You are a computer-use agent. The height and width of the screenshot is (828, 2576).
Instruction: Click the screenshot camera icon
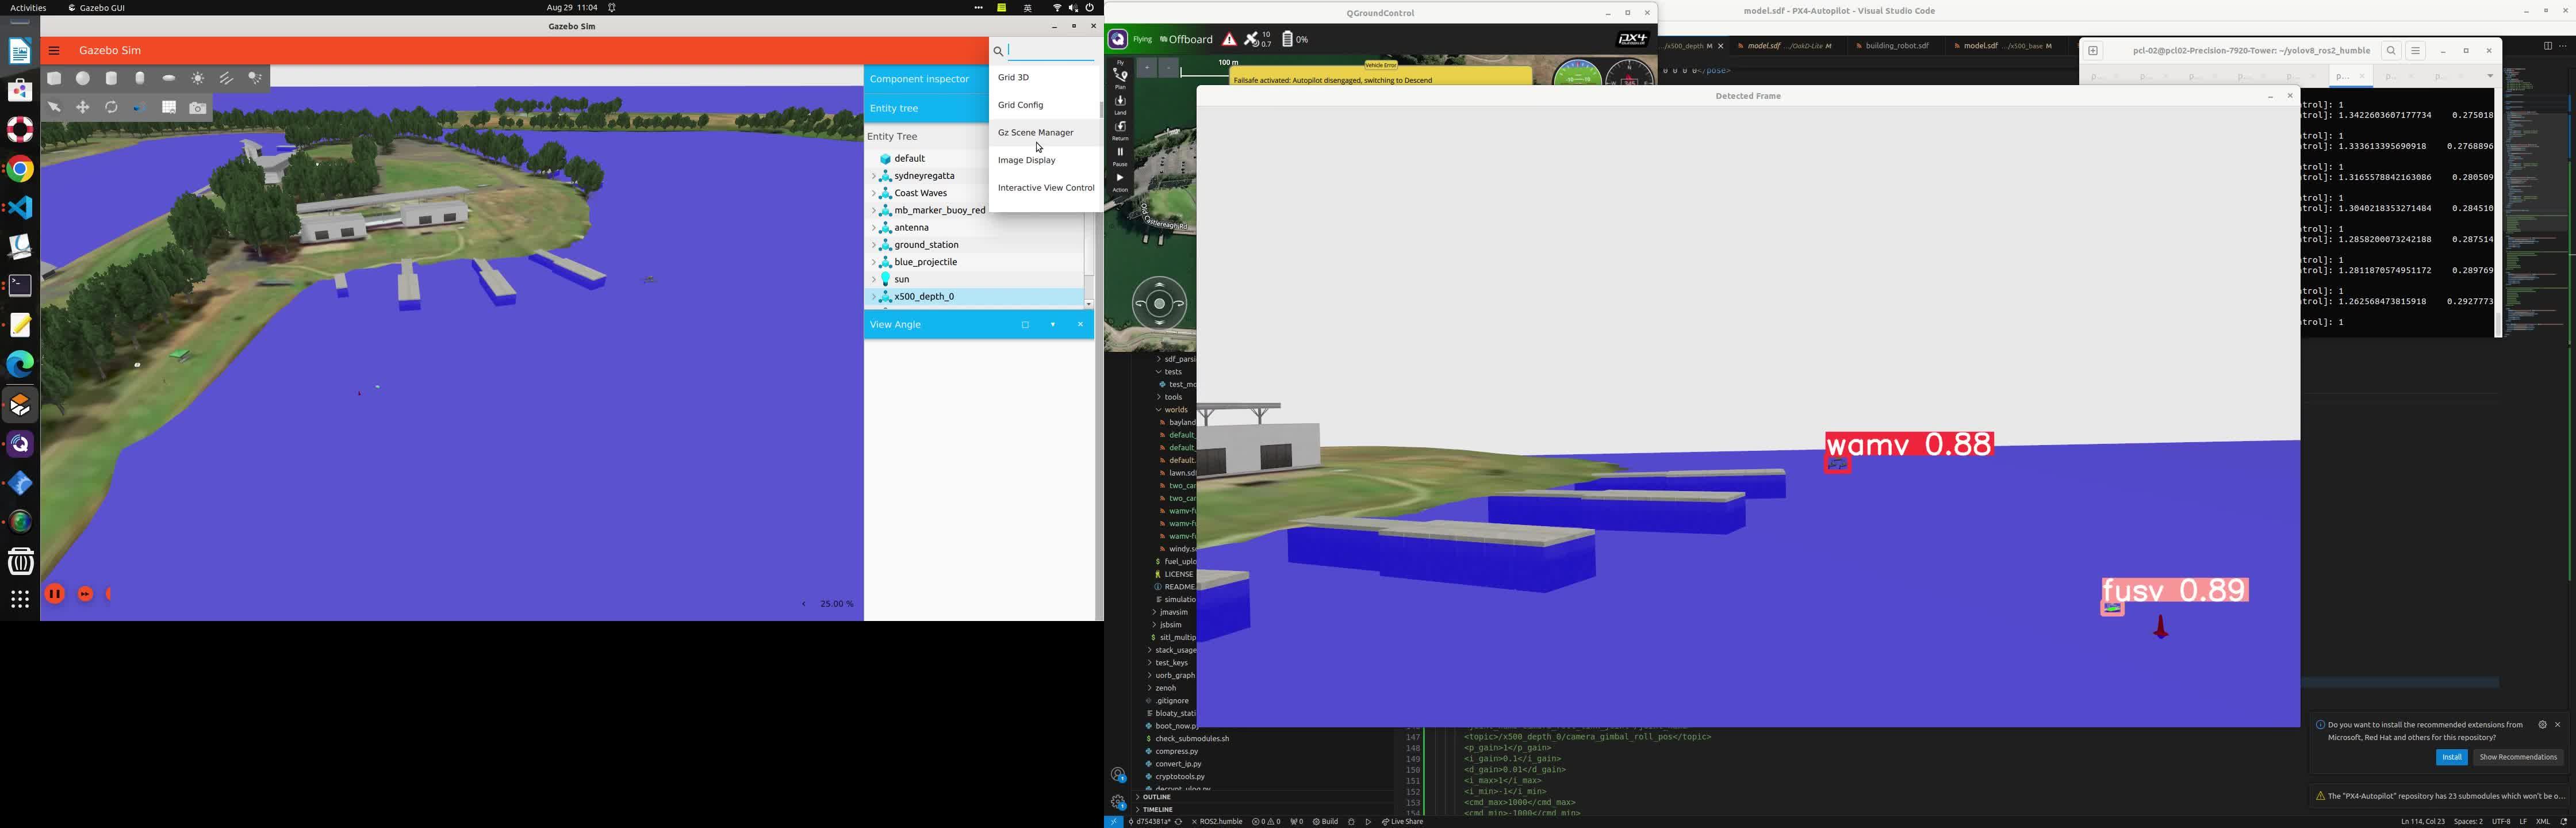coord(198,108)
